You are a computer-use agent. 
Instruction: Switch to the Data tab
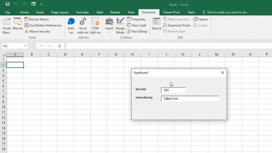tap(99, 12)
